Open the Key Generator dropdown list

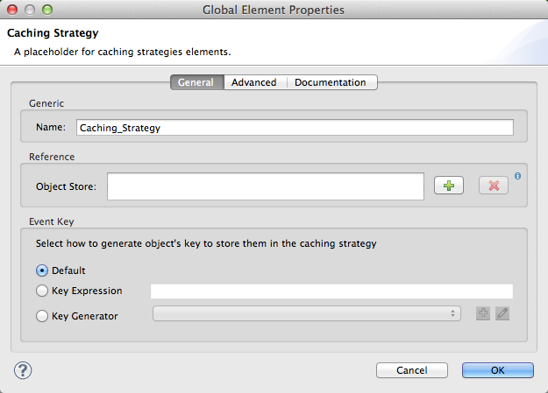pyautogui.click(x=307, y=313)
